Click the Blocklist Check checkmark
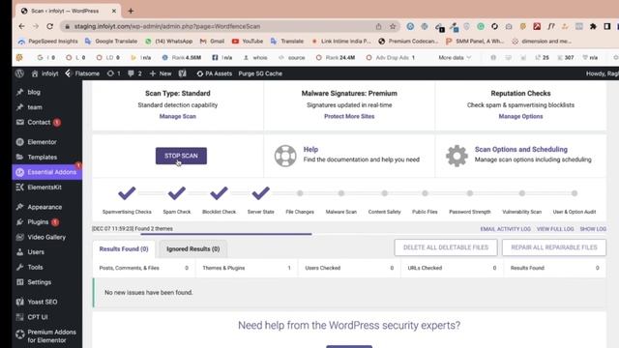The image size is (619, 348). point(219,193)
